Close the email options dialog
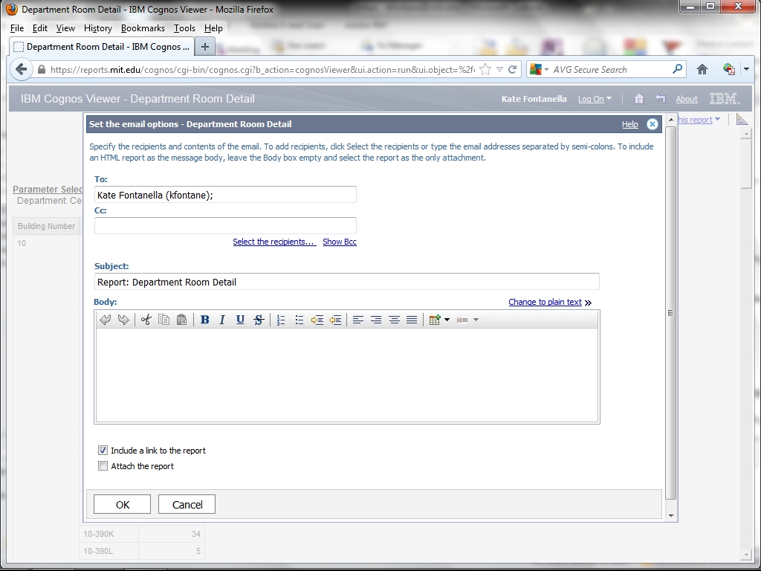Image resolution: width=761 pixels, height=571 pixels. (x=652, y=124)
